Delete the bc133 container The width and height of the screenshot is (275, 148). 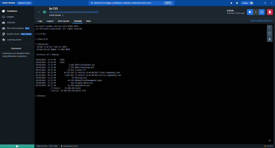tap(270, 12)
